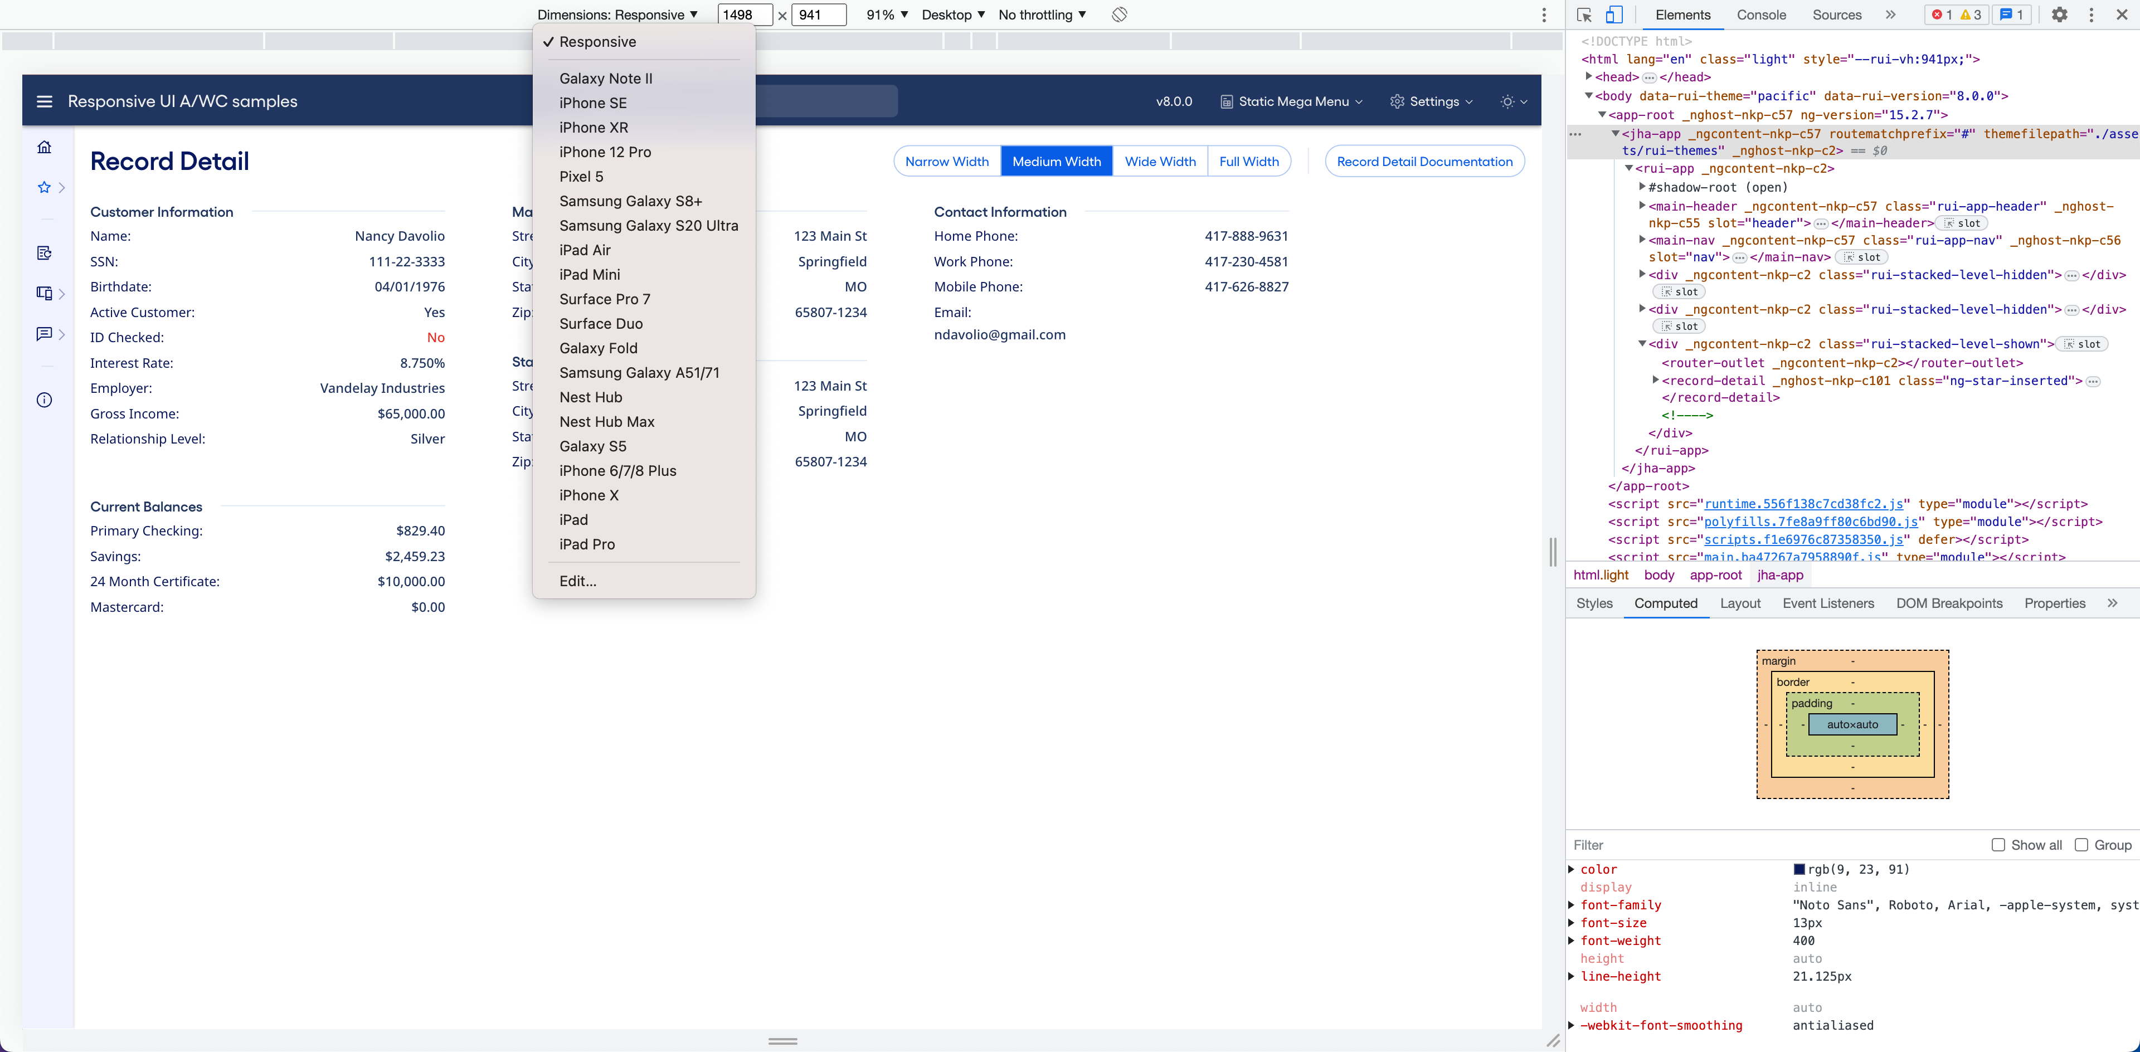2140x1052 pixels.
Task: Click the info icon at the sidebar bottom
Action: coord(44,400)
